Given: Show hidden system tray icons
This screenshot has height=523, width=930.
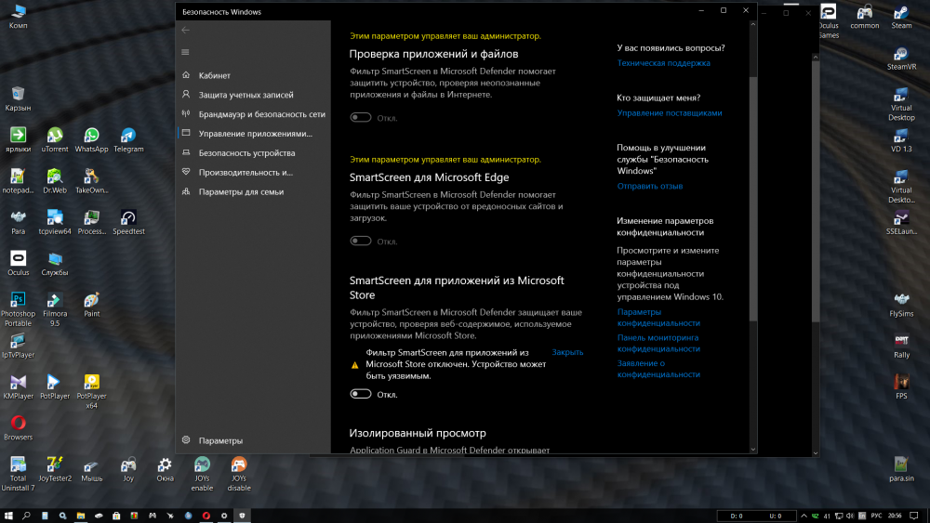Looking at the screenshot, I should coord(804,516).
